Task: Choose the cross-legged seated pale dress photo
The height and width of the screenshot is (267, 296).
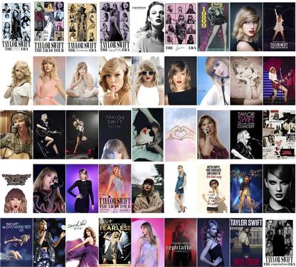Action: [82, 80]
